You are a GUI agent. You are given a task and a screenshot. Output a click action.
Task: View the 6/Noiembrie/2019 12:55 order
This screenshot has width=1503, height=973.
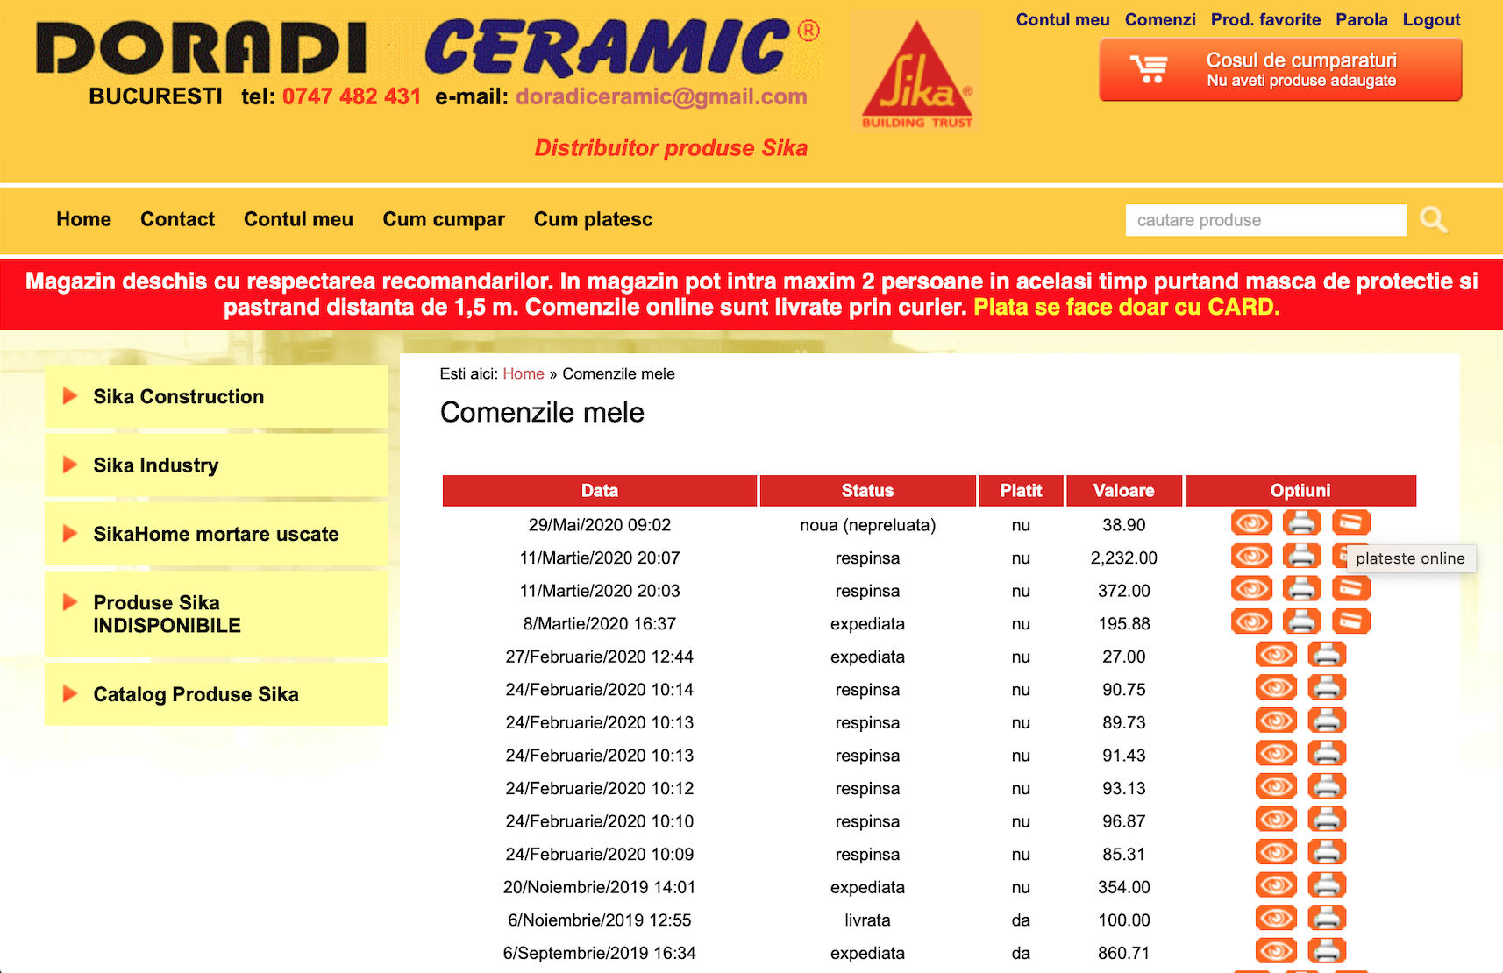(1276, 918)
